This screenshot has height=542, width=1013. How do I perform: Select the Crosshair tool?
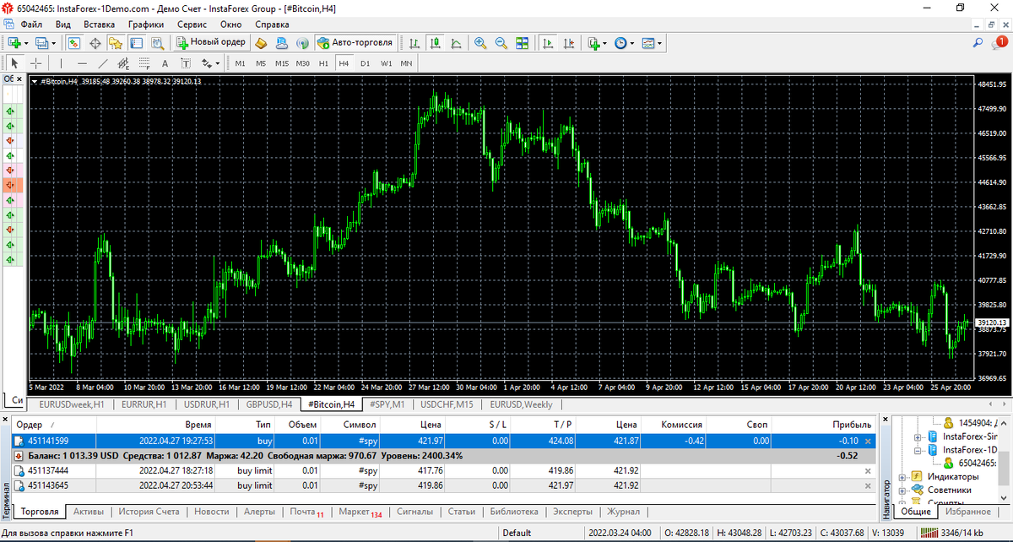[x=36, y=63]
